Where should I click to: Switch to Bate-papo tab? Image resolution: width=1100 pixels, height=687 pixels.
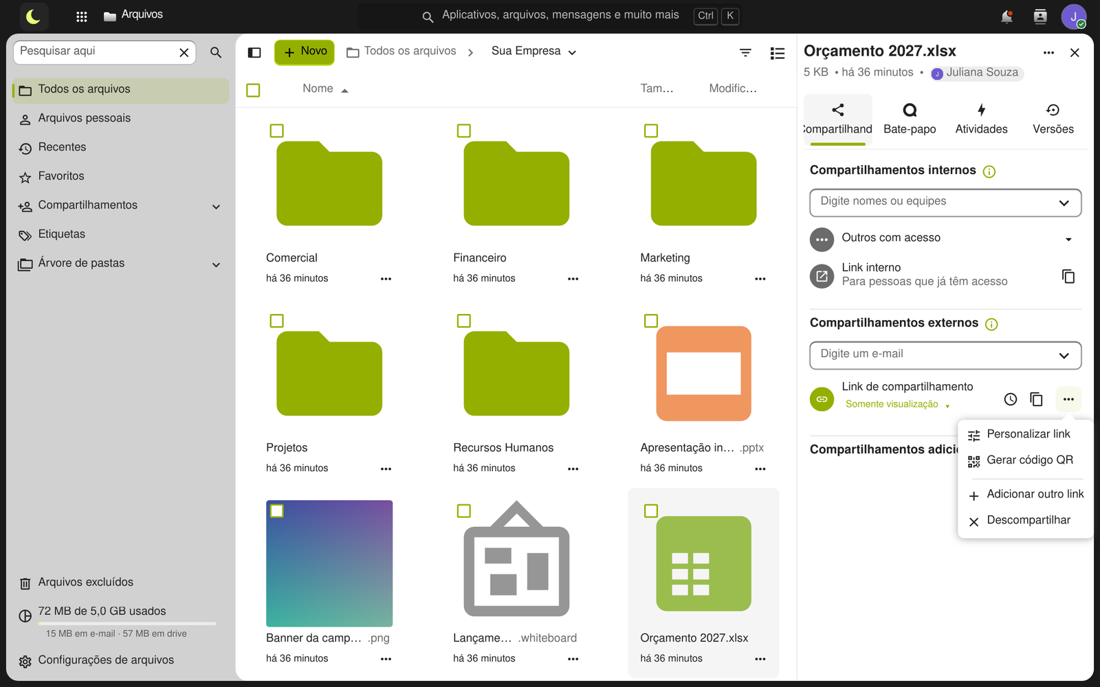pyautogui.click(x=910, y=119)
